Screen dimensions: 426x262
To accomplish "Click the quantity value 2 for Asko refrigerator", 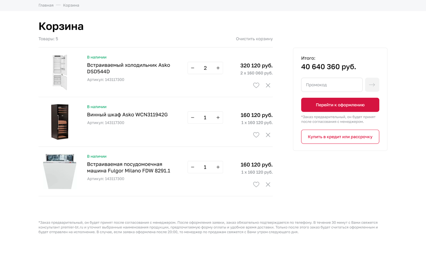I will click(x=205, y=68).
